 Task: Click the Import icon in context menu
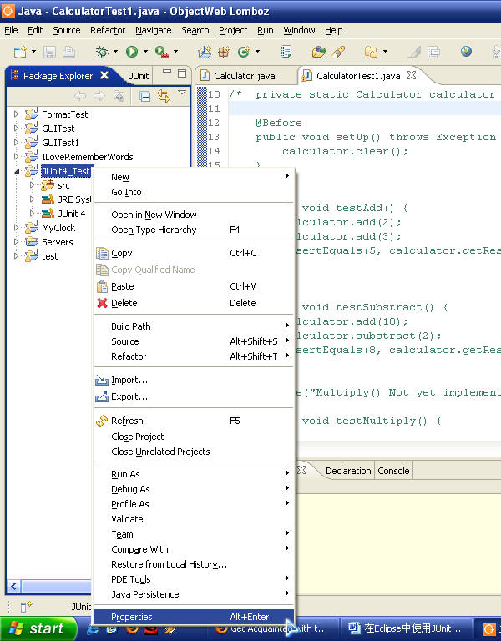(x=103, y=381)
